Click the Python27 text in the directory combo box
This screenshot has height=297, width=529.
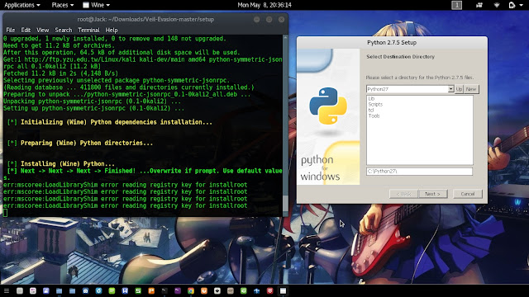point(377,89)
